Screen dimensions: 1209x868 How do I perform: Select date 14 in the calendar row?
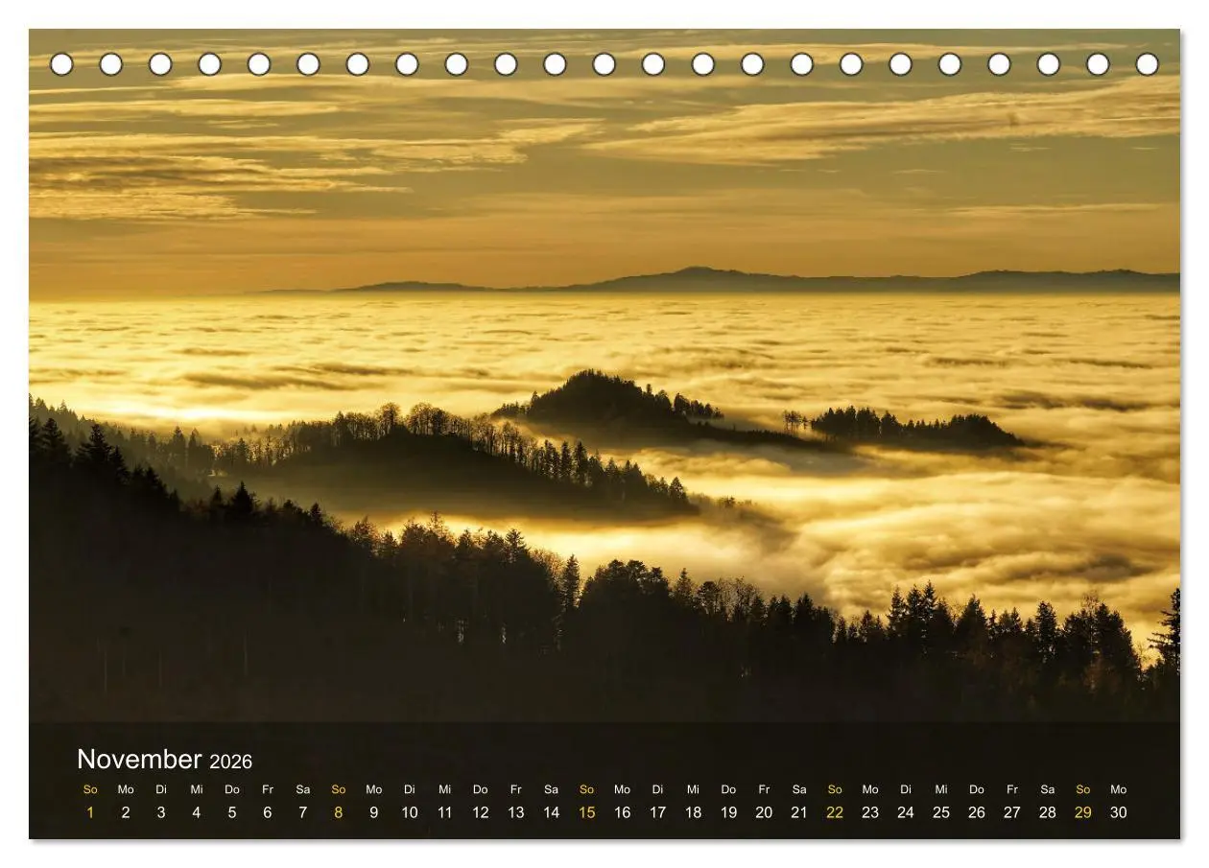(552, 812)
